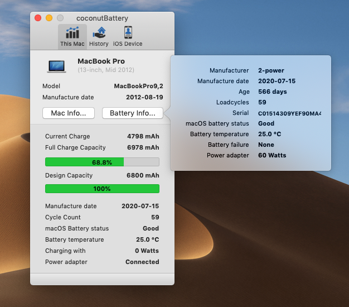Image resolution: width=349 pixels, height=307 pixels.
Task: Click the Loadcycles value 59 in popover
Action: click(x=262, y=102)
